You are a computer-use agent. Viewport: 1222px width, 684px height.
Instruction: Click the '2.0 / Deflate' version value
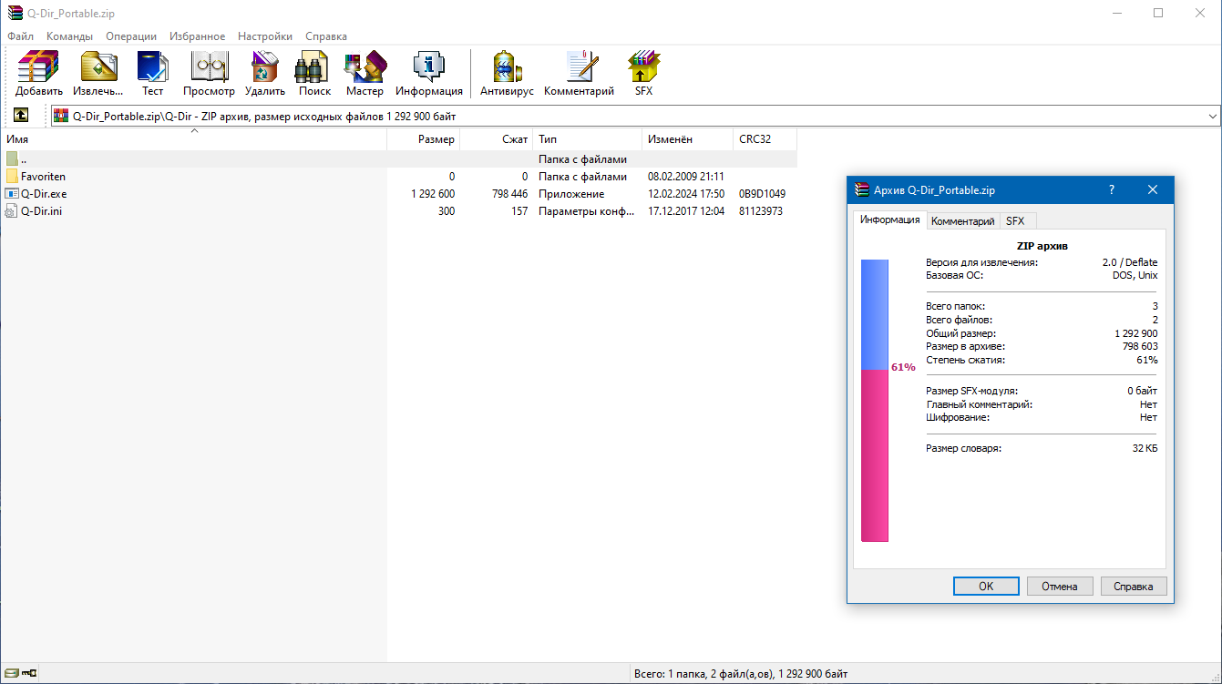point(1130,262)
